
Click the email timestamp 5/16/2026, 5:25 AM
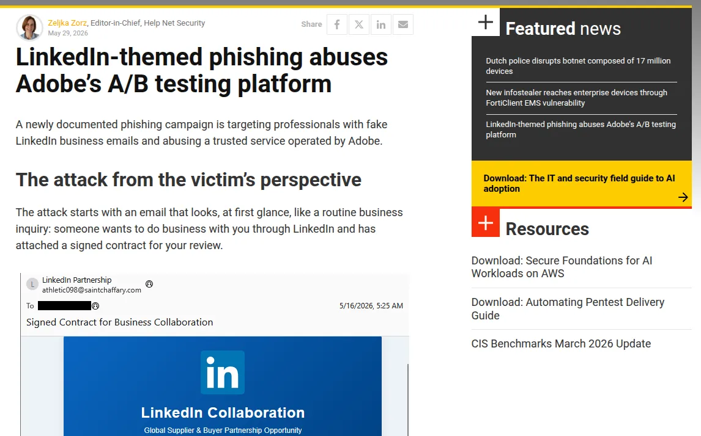pyautogui.click(x=371, y=306)
